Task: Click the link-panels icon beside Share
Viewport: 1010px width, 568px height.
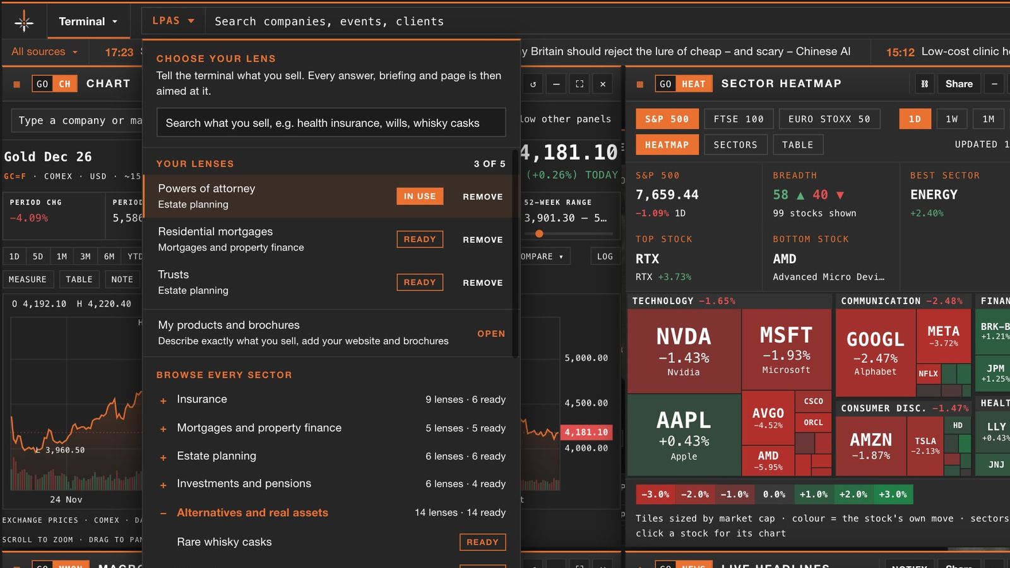Action: click(x=925, y=84)
